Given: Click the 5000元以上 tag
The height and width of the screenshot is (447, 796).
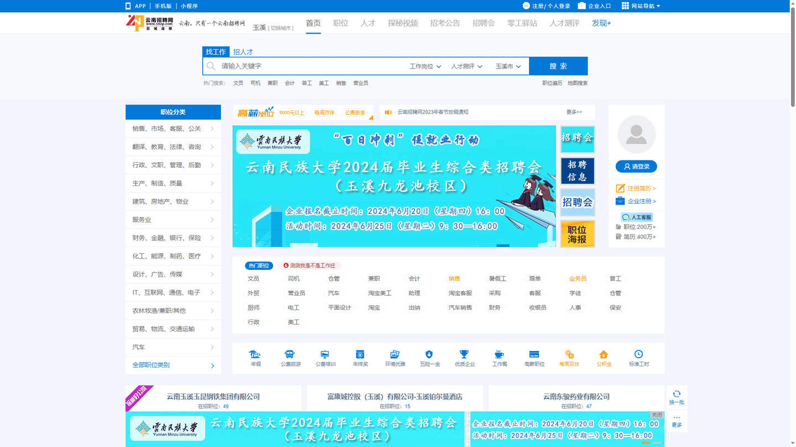Looking at the screenshot, I should coord(292,113).
